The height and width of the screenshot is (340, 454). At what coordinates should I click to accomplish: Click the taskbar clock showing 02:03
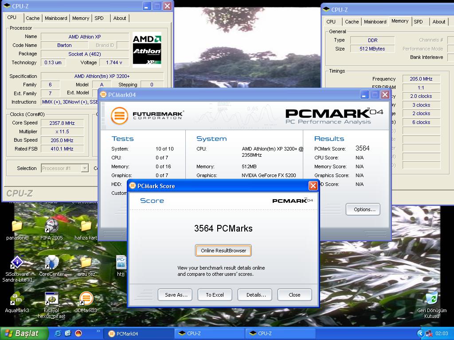[x=442, y=333]
